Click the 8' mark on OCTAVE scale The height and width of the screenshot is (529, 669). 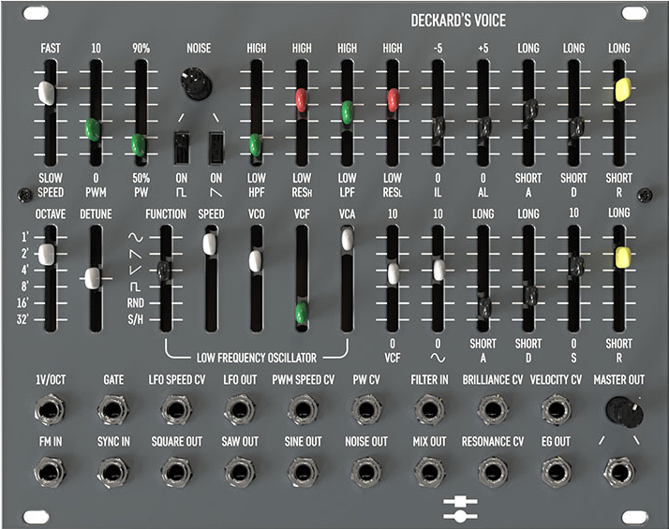coord(24,287)
